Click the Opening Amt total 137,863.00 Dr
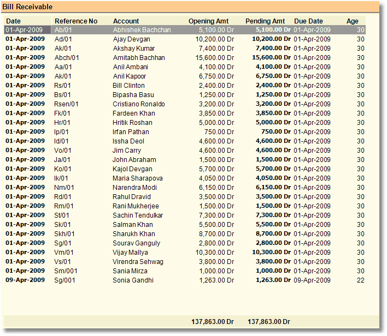The height and width of the screenshot is (336, 387). [x=213, y=322]
